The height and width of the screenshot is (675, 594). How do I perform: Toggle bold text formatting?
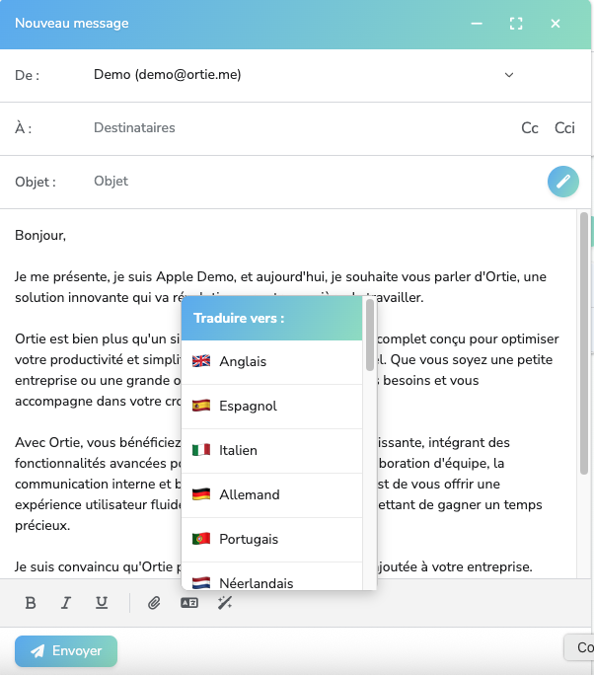[31, 603]
